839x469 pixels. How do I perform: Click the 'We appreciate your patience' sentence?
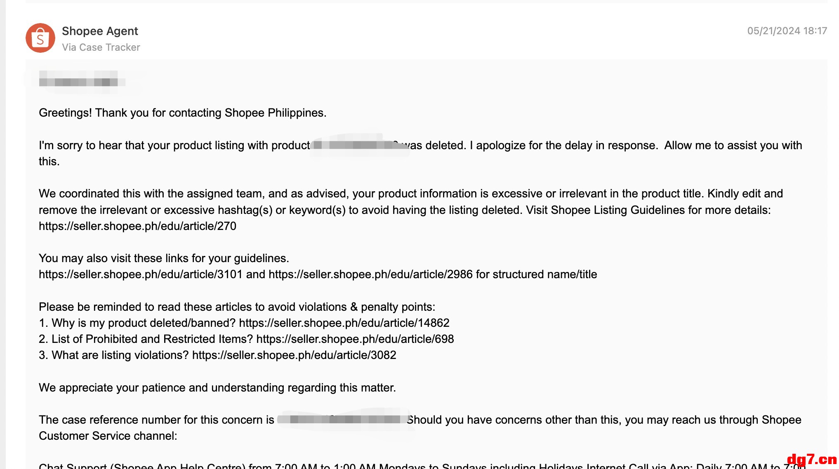tap(217, 388)
